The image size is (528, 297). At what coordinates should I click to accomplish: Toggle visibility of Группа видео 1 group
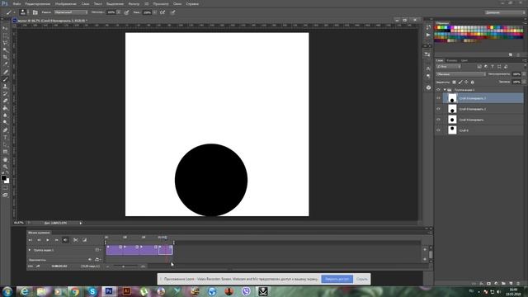[x=438, y=90]
